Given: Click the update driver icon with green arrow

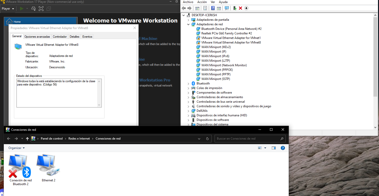Looking at the screenshot, I should [x=235, y=8].
